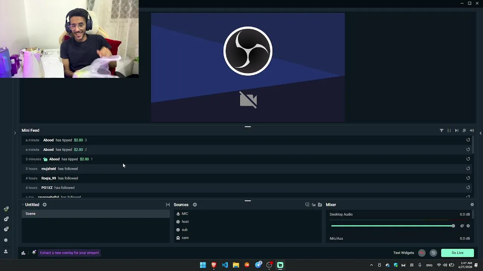Open scene transitions icon beside Sources
Viewport: 483px width, 271px height.
(168, 205)
